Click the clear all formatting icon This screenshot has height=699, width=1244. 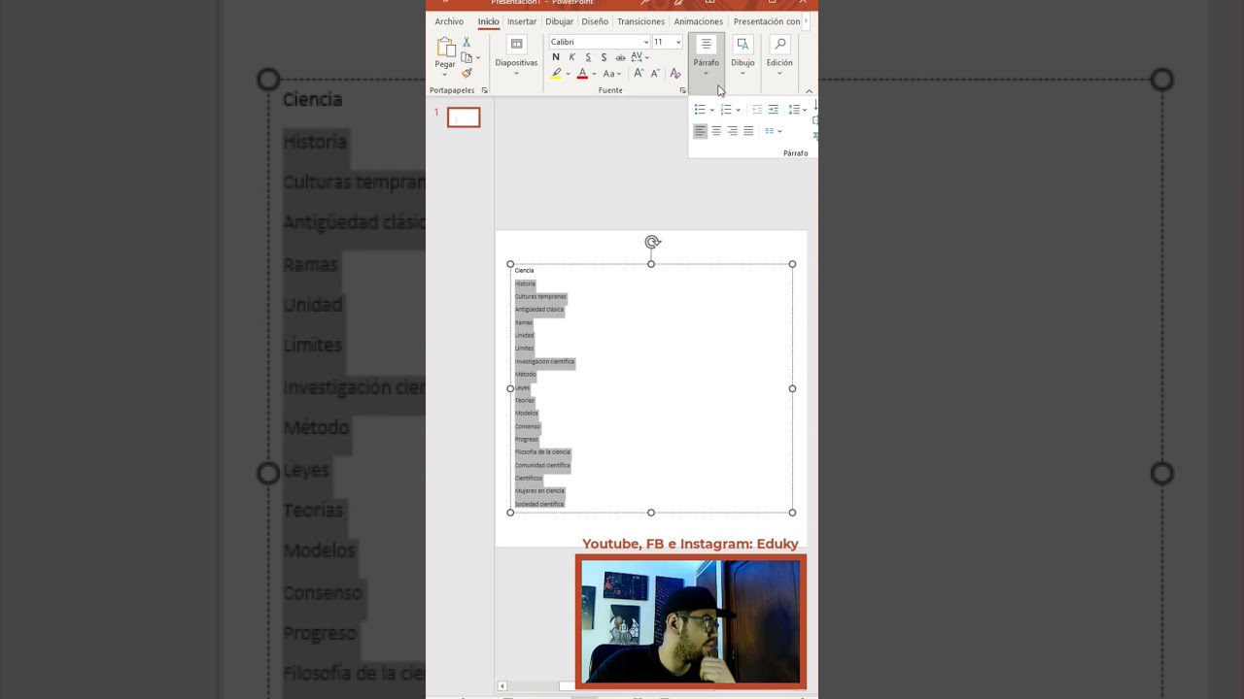pos(675,74)
